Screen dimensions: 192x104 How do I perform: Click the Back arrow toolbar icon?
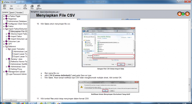point(11,7)
